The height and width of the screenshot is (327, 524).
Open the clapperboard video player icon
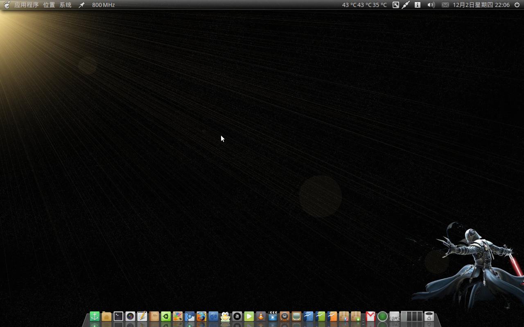(273, 316)
